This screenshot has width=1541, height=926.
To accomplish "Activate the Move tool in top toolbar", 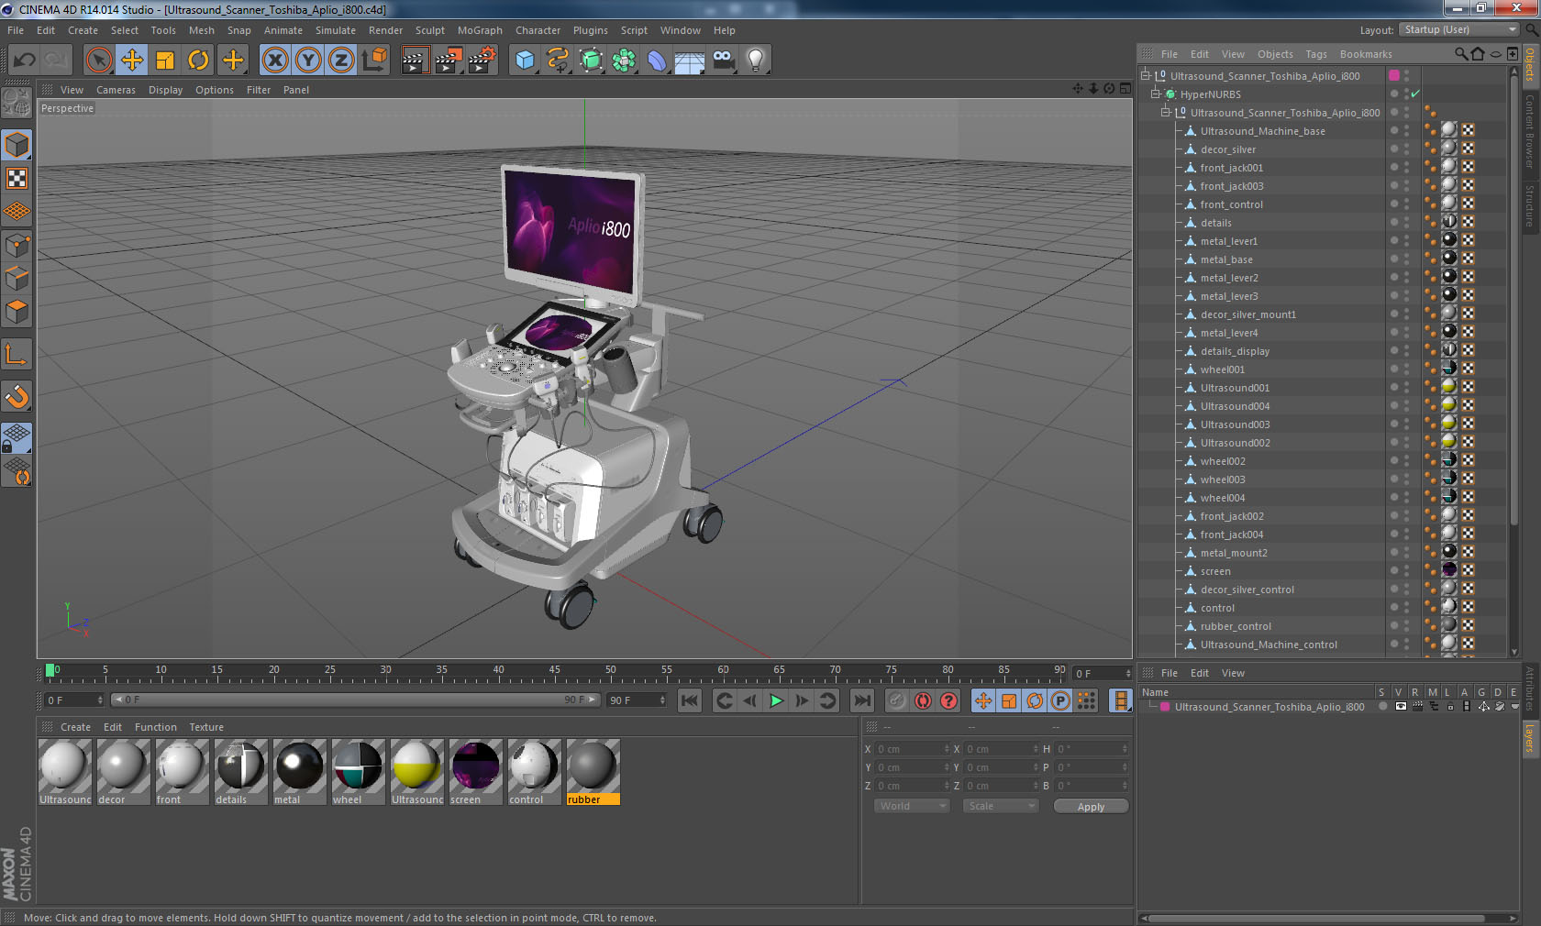I will tap(132, 61).
